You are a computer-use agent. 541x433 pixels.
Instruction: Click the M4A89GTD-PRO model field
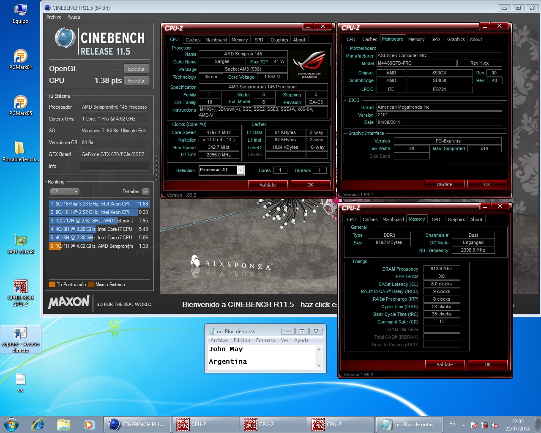pyautogui.click(x=416, y=63)
